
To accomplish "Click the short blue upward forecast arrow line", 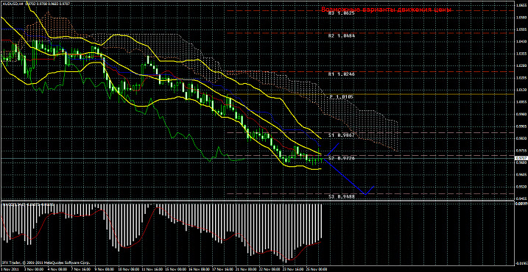I will click(x=333, y=149).
